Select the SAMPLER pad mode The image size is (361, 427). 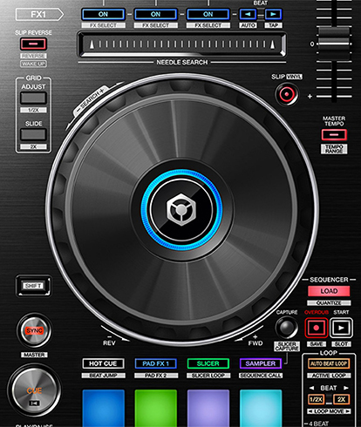pos(260,363)
